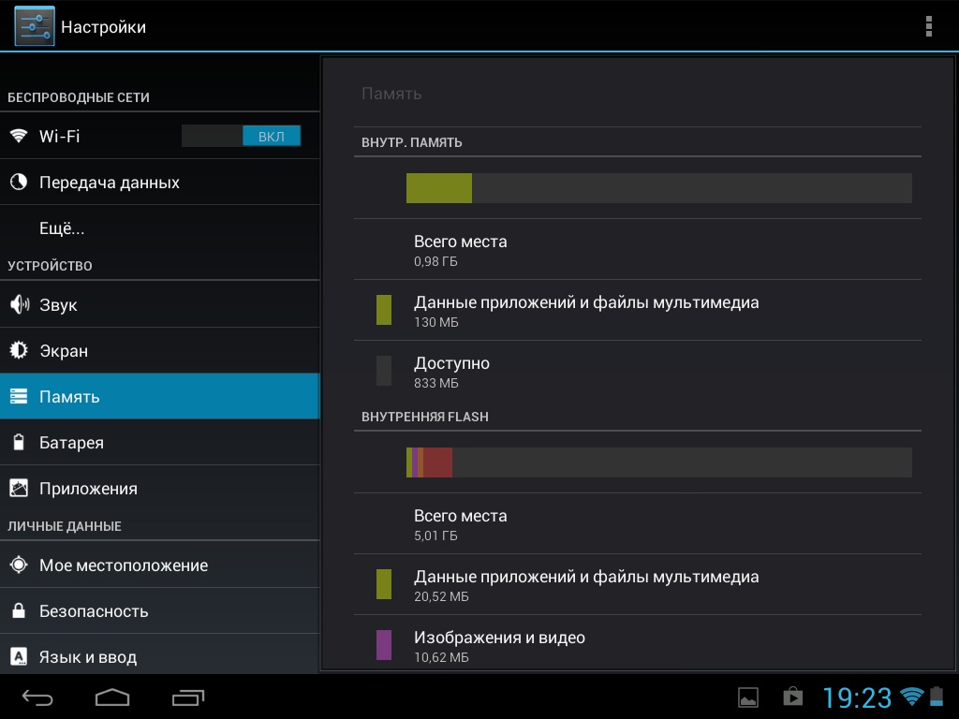959x719 pixels.
Task: Open recent apps from navigation bar
Action: point(188,697)
